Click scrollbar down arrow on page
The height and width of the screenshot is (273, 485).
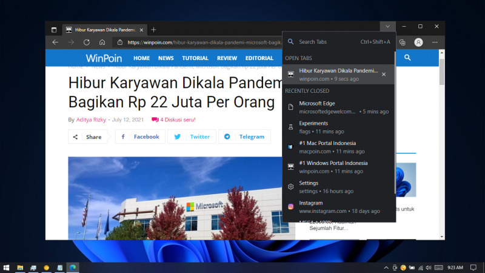coord(442,237)
